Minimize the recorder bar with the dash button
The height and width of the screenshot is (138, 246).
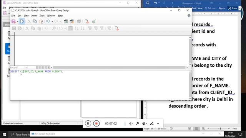[x=158, y=123]
